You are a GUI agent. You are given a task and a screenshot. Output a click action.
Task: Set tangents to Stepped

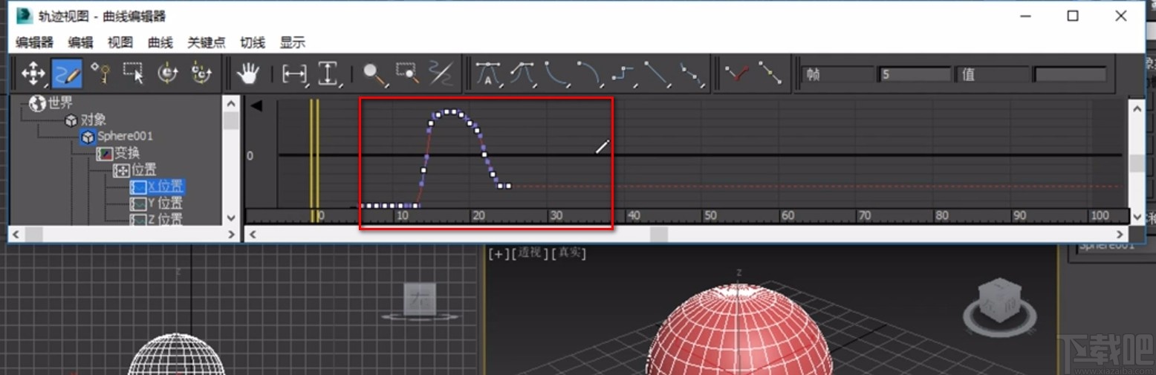[x=624, y=74]
